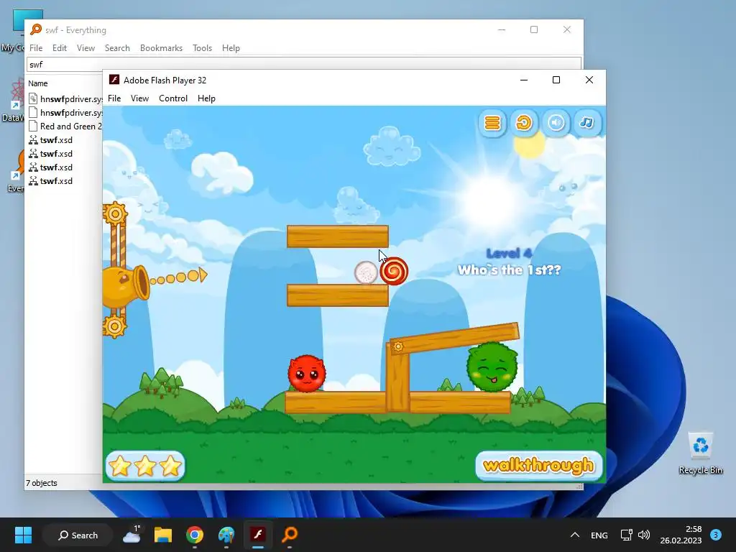Open network settings tray icon
The width and height of the screenshot is (736, 552).
pos(627,535)
